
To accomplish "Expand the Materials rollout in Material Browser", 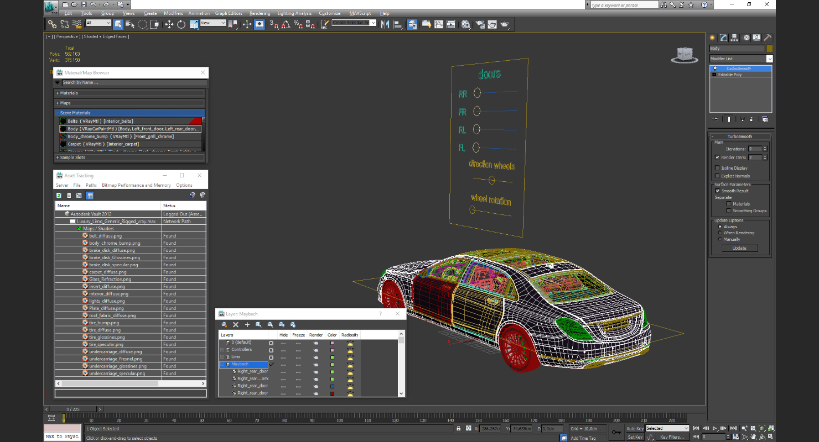I will pyautogui.click(x=129, y=93).
